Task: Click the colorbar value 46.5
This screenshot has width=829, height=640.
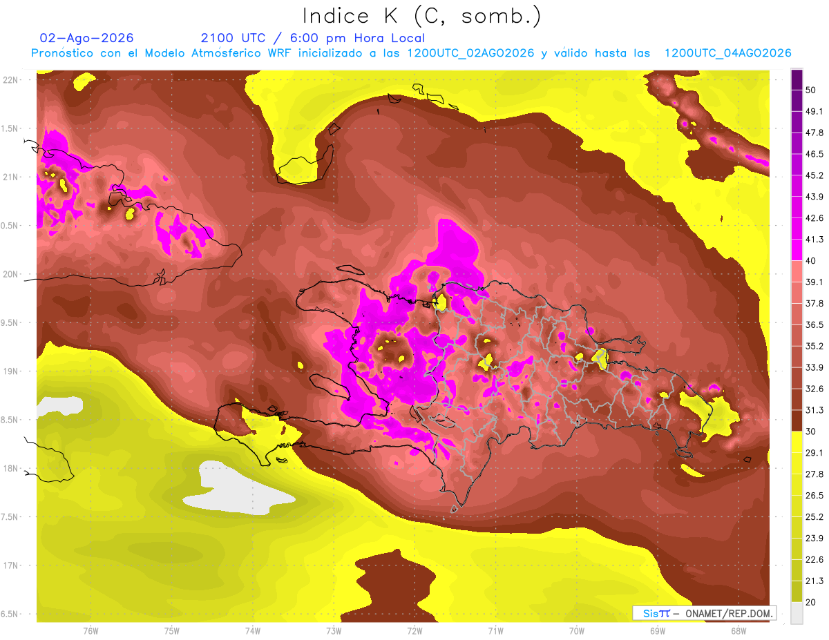Action: click(x=814, y=154)
